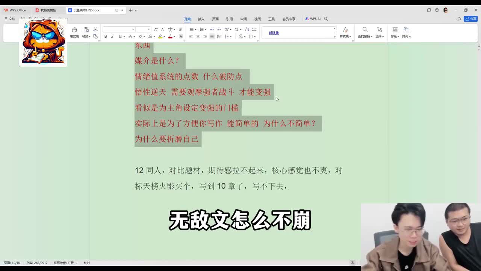Toggle superscript X² formatting
The image size is (481, 271).
tap(140, 37)
